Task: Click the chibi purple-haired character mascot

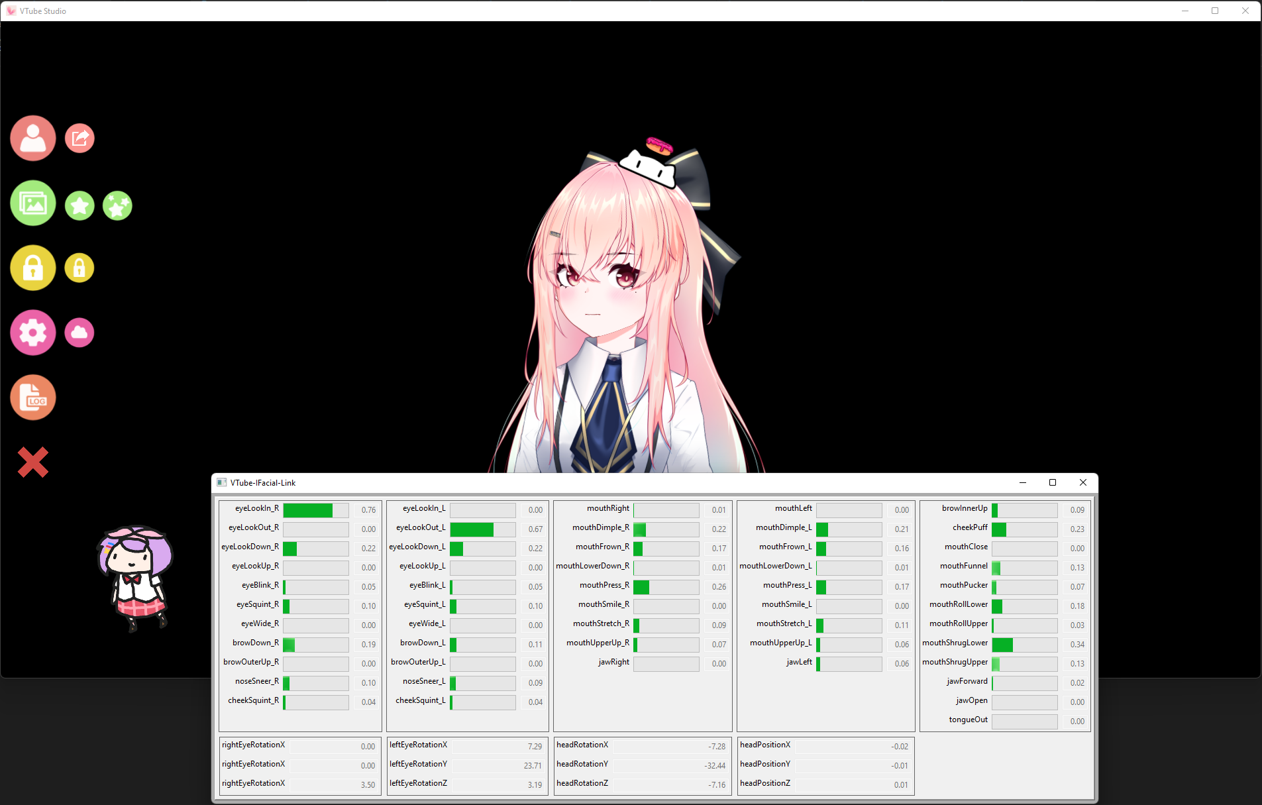Action: coord(135,578)
